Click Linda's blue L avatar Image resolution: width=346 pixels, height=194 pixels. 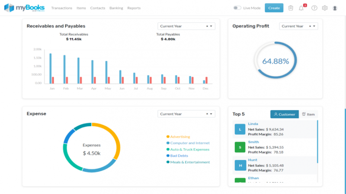tap(240, 129)
